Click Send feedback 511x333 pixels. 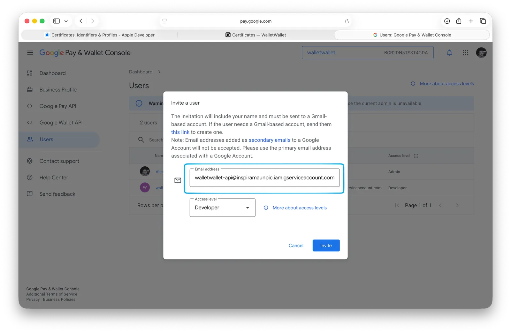[57, 194]
